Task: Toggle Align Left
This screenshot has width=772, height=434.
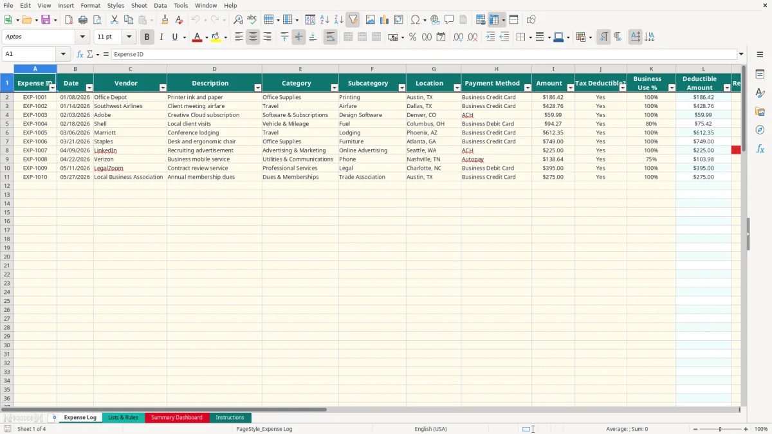Action: (x=239, y=37)
